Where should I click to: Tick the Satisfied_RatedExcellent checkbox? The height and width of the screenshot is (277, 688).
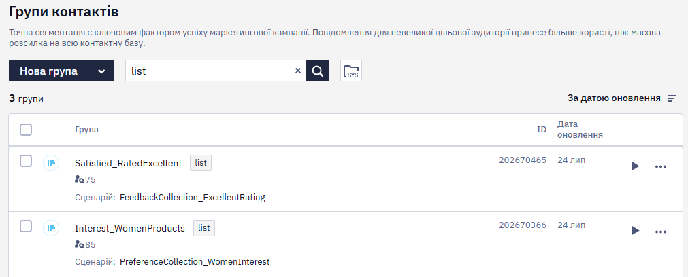pos(26,161)
